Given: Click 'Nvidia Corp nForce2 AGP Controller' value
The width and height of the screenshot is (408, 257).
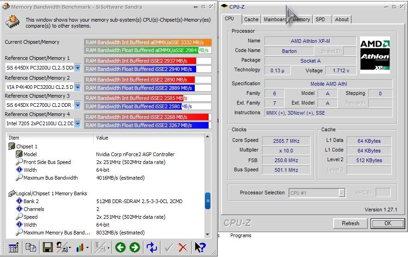Looking at the screenshot, I should tap(135, 154).
